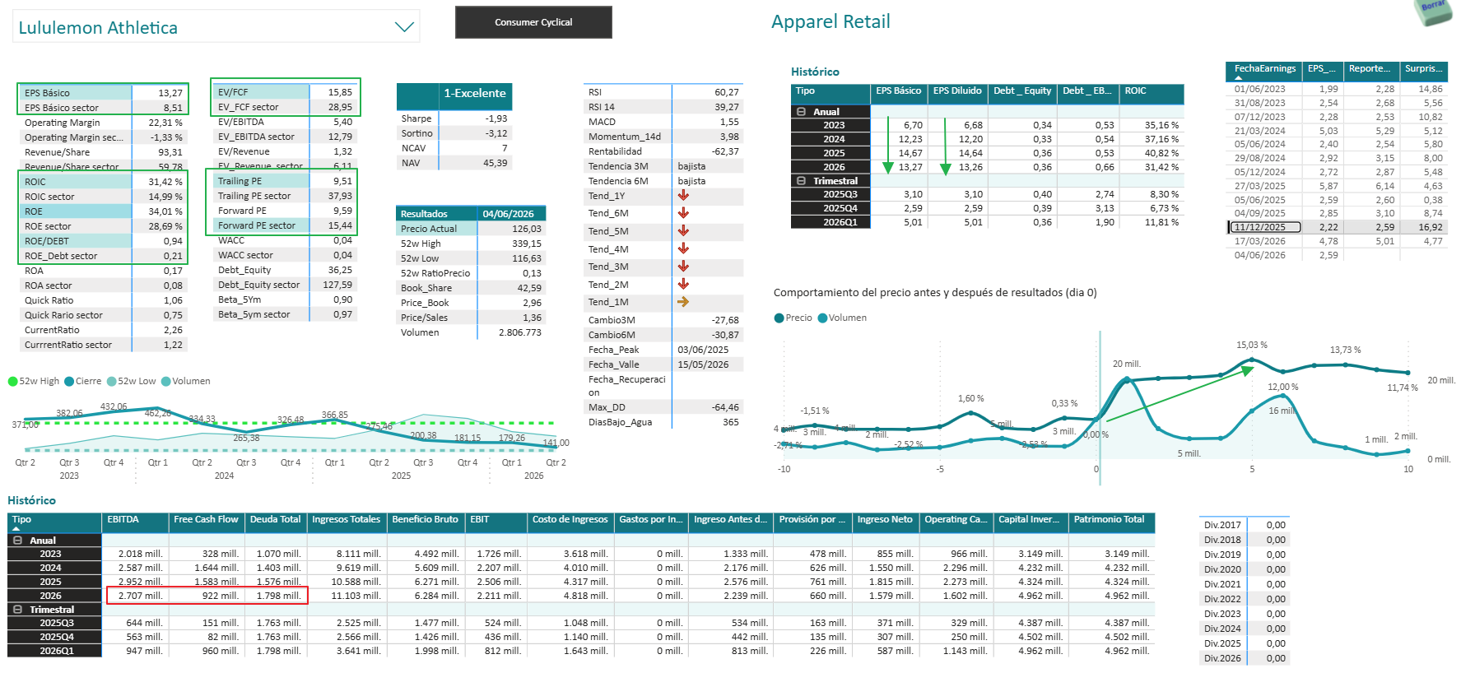The image size is (1461, 673).
Task: Open the Lululemon Athletica company dropdown
Action: pyautogui.click(x=404, y=27)
